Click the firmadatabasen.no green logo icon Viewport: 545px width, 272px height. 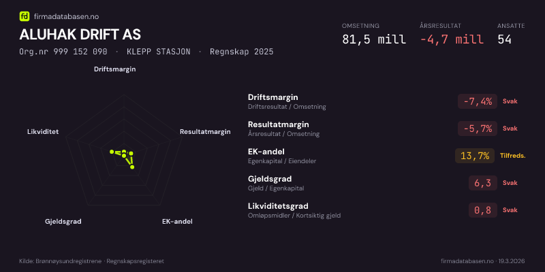(x=25, y=16)
